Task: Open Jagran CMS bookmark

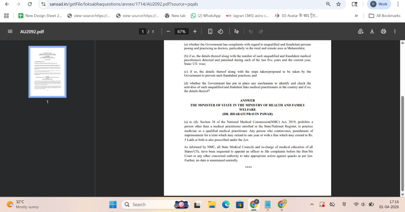Action: pos(247,16)
